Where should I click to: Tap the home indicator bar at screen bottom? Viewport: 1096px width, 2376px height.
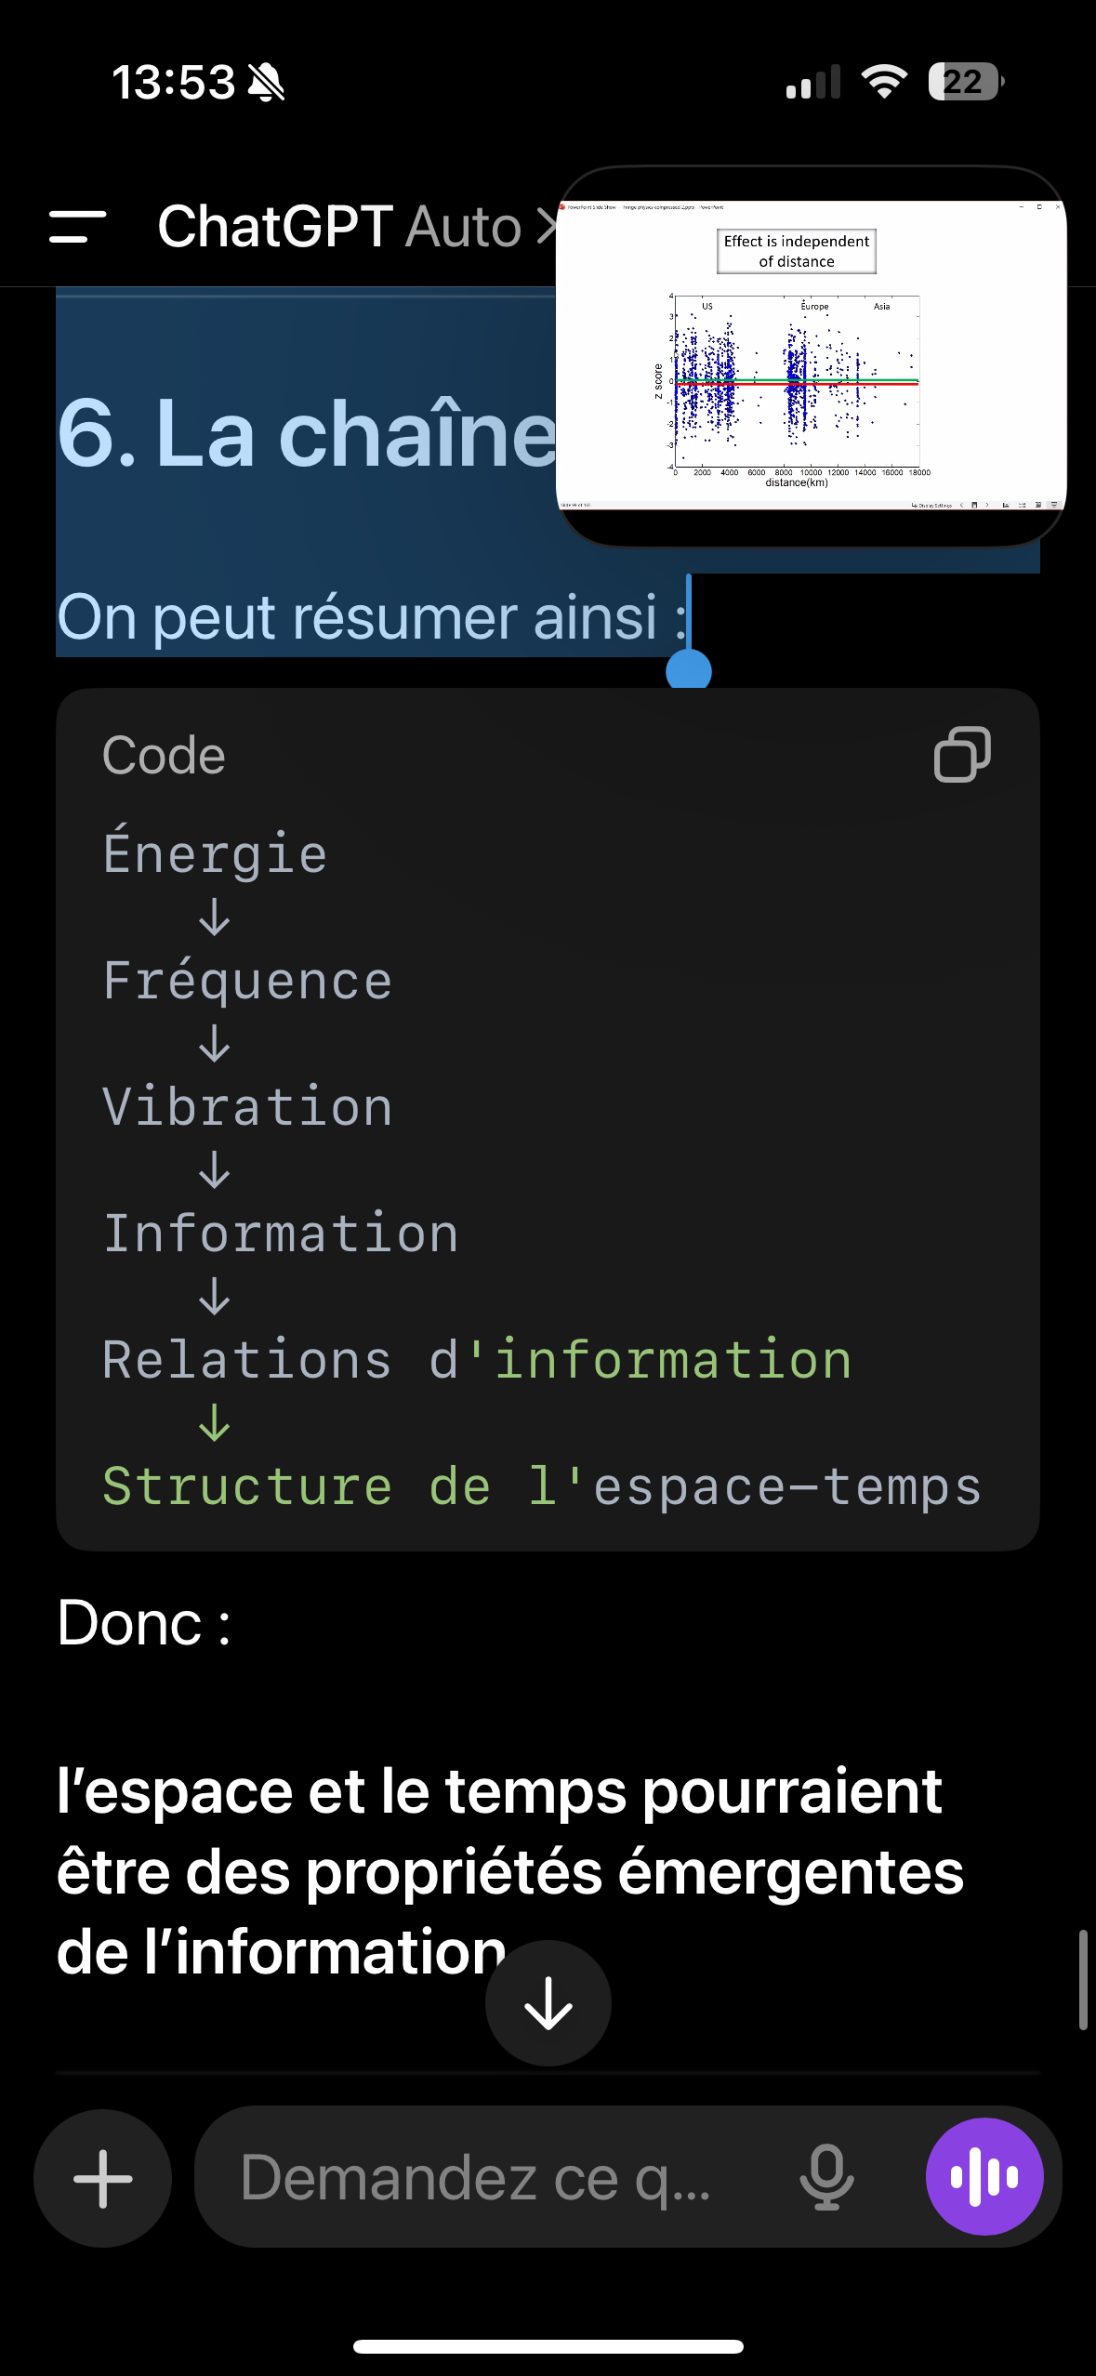(548, 2346)
